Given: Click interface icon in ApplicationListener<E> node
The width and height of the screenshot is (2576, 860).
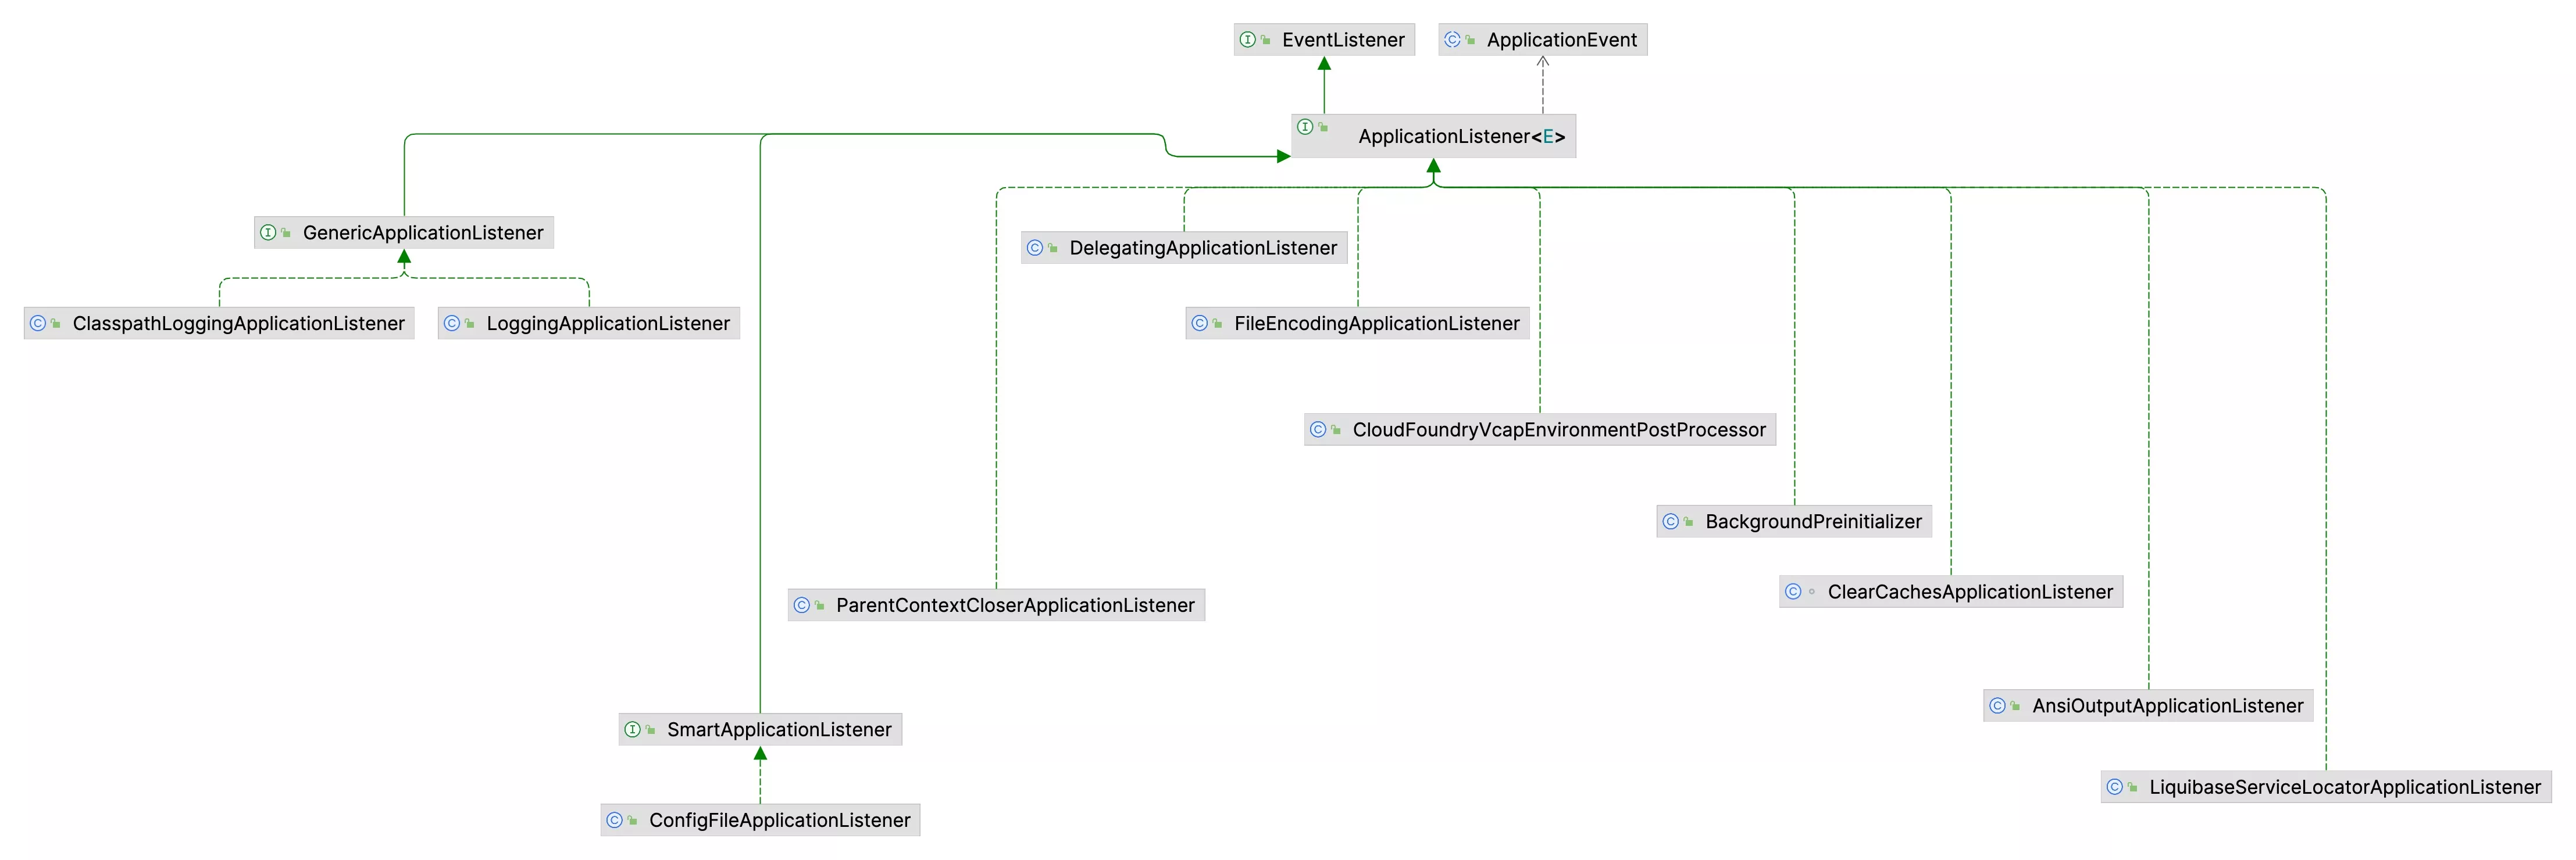Looking at the screenshot, I should pyautogui.click(x=1305, y=127).
